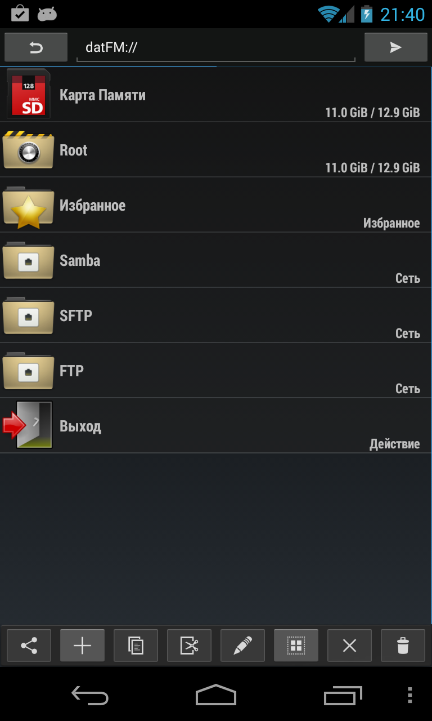Toggle the select-all grid icon
Screen dimensions: 432x721
(296, 646)
